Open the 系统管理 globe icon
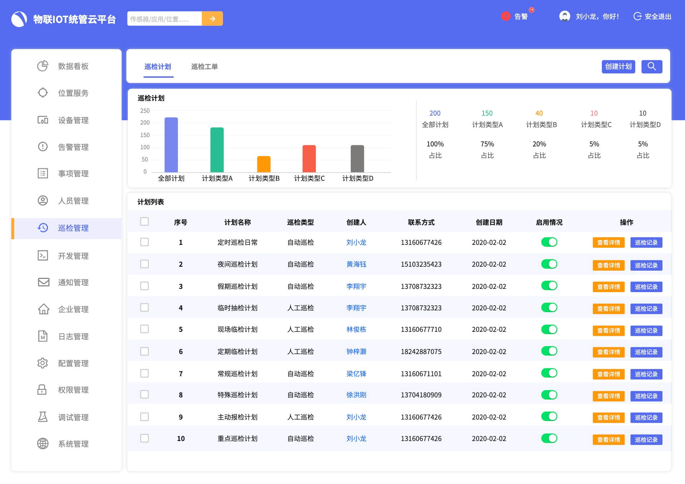This screenshot has height=484, width=685. (43, 444)
